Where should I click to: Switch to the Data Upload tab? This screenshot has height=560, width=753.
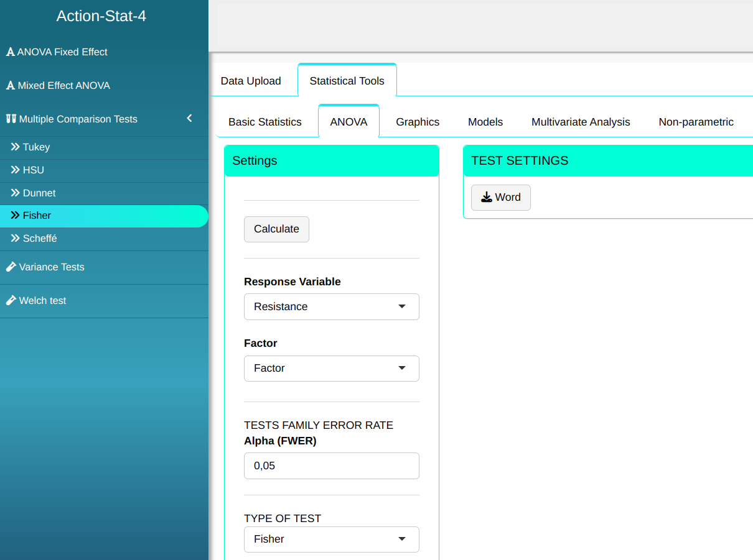(x=251, y=81)
